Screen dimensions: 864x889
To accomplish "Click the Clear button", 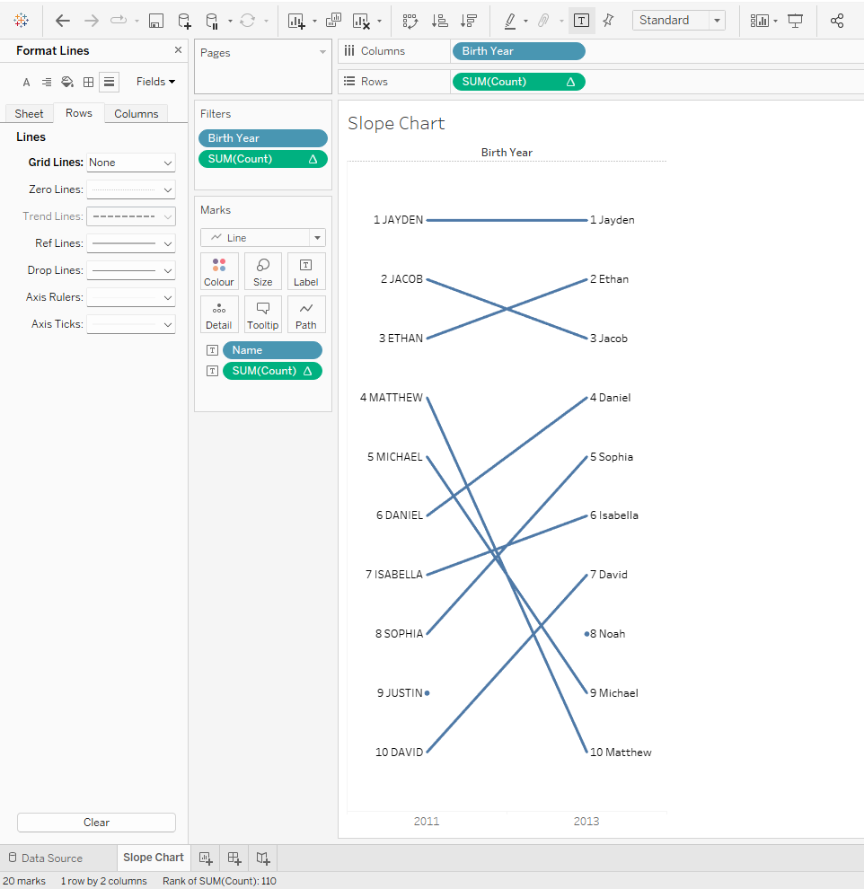I will click(96, 823).
